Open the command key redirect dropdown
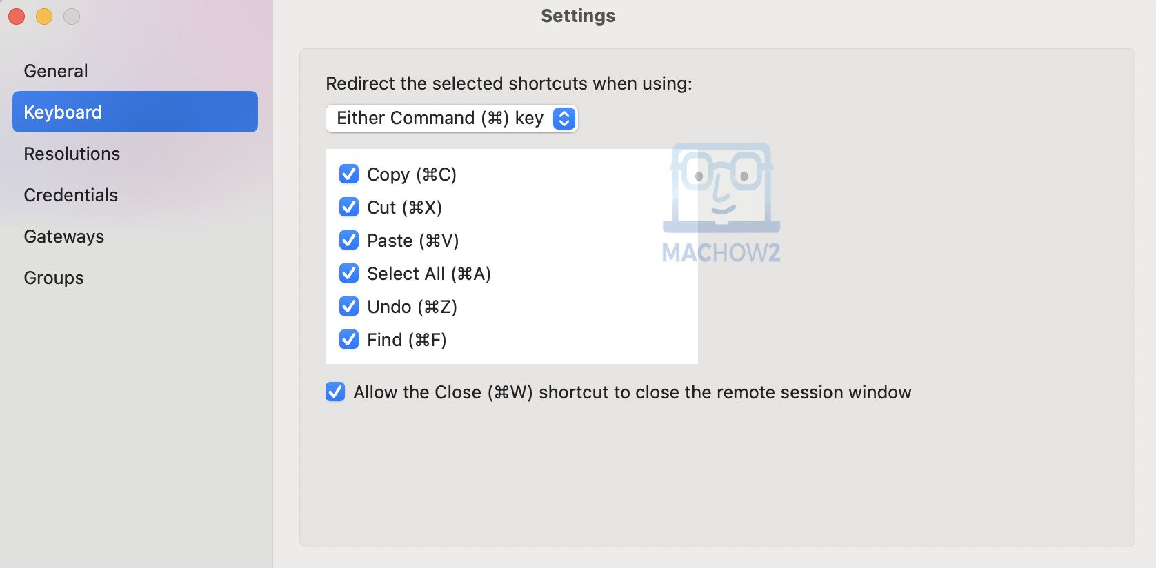Image resolution: width=1156 pixels, height=568 pixels. 451,118
